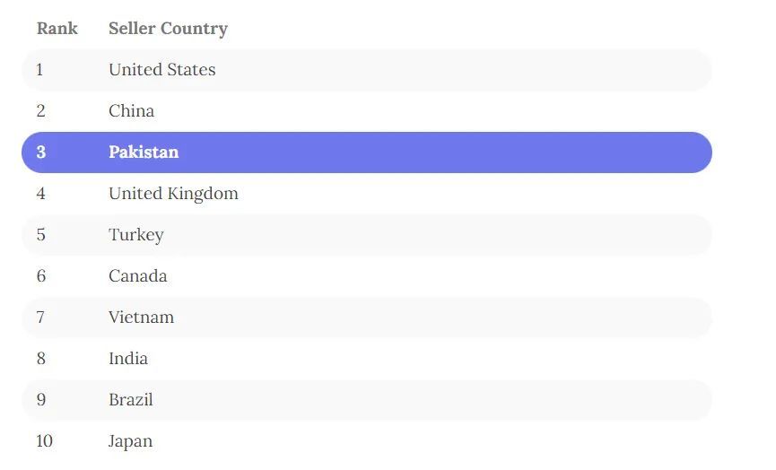Image resolution: width=776 pixels, height=470 pixels.
Task: Click the Seller Country column header
Action: (x=168, y=29)
